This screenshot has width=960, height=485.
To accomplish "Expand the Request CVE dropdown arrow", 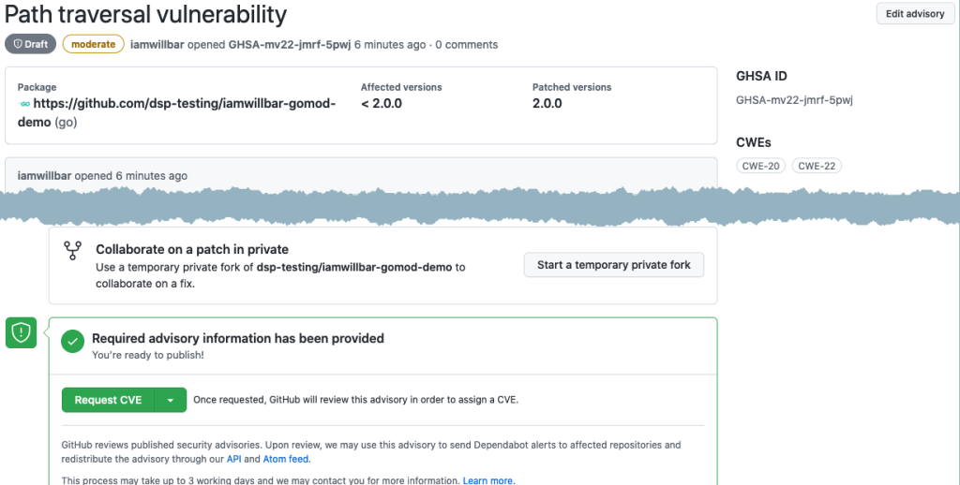I will (x=170, y=400).
